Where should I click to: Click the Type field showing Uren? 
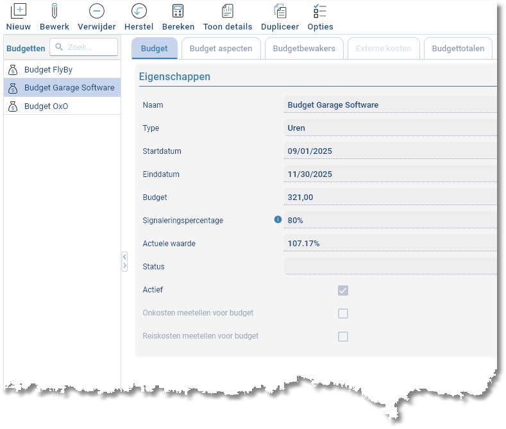pyautogui.click(x=391, y=128)
